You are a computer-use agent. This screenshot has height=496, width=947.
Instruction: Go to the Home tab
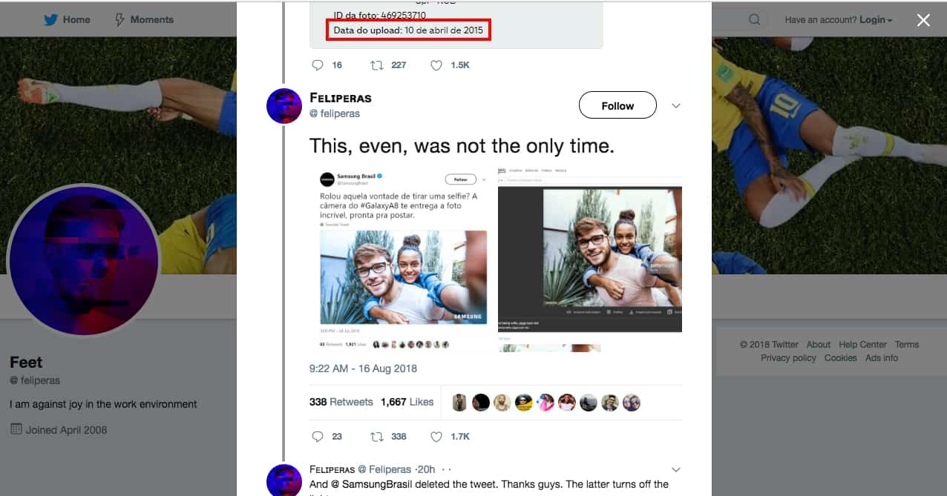click(76, 20)
